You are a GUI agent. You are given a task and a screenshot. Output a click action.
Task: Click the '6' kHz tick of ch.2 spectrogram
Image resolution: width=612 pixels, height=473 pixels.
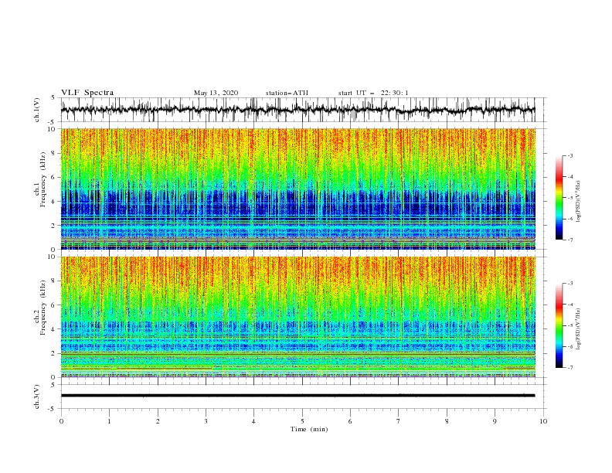tap(54, 305)
